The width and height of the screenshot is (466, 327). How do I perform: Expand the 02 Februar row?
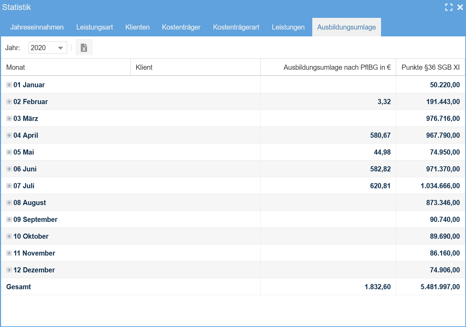(x=8, y=101)
